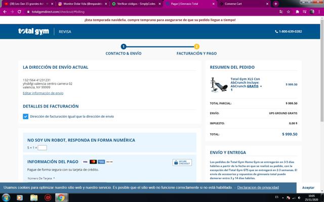Select step 2 Facturación y Pago circle

pos(196,46)
